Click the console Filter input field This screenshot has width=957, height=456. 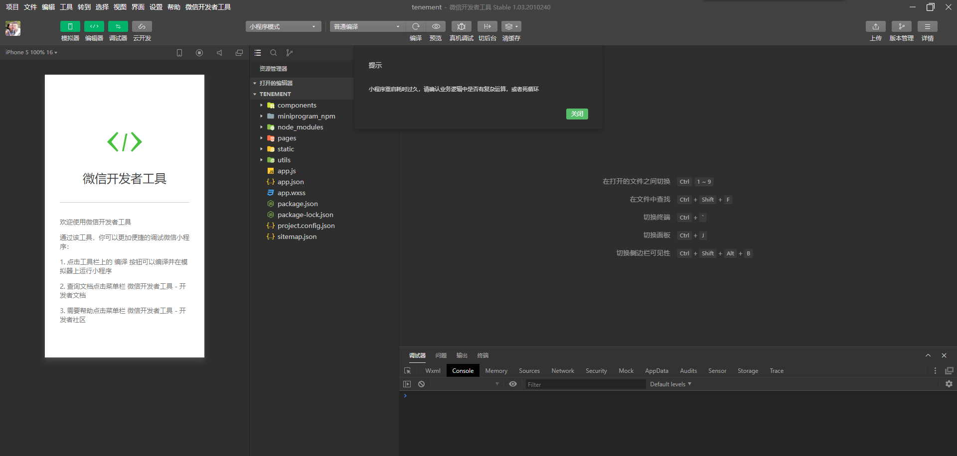[x=586, y=384]
